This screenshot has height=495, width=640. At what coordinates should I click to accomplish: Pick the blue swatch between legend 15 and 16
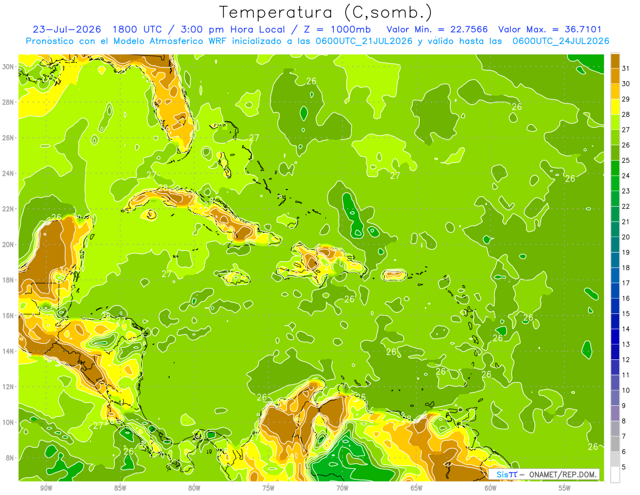[x=615, y=306]
